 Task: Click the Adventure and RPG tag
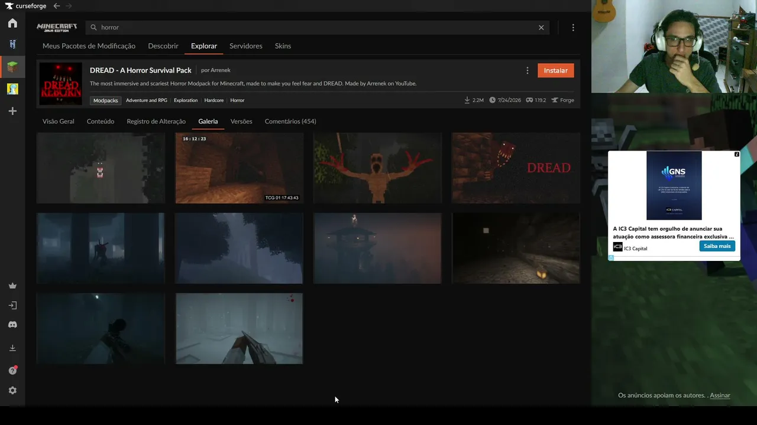click(x=147, y=100)
